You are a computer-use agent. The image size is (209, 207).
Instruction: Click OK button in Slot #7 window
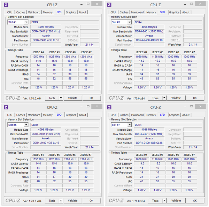click(195, 201)
